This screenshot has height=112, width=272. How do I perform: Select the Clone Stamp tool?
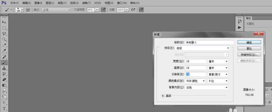tap(4, 68)
